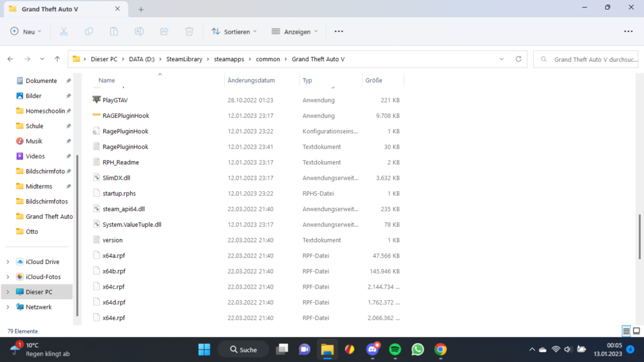The image size is (644, 362).
Task: Open the See more three-dots menu
Action: coord(339,32)
